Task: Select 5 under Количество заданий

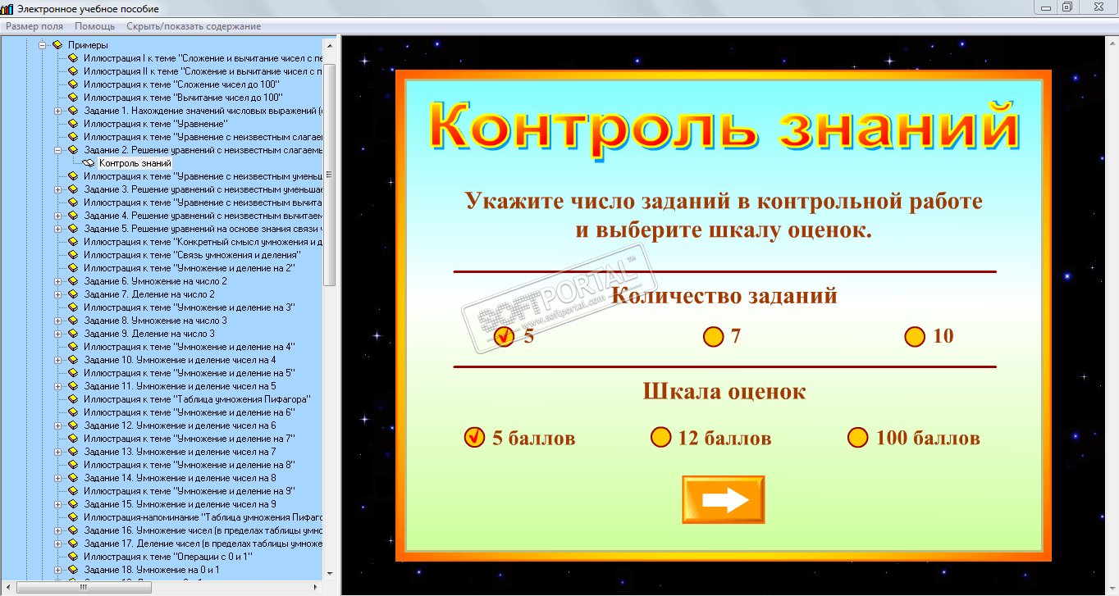Action: click(504, 336)
